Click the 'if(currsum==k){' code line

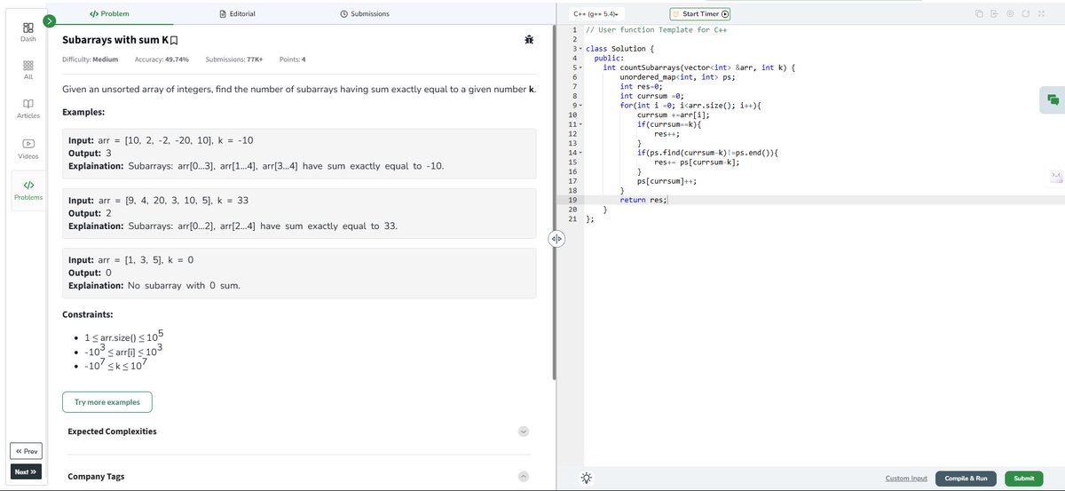point(668,124)
